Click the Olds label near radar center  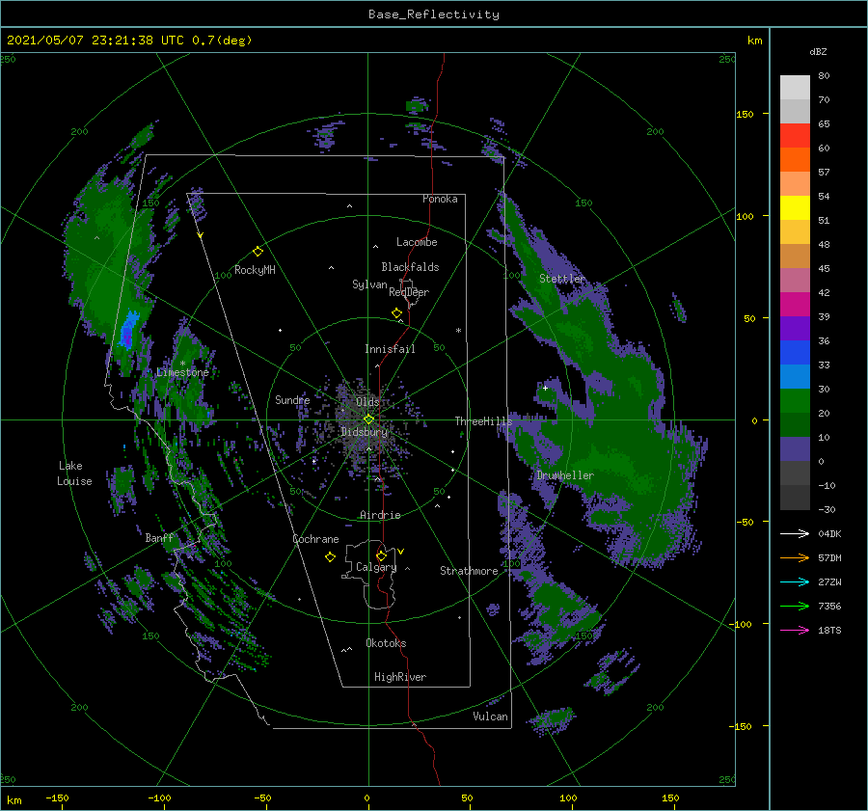click(x=367, y=401)
